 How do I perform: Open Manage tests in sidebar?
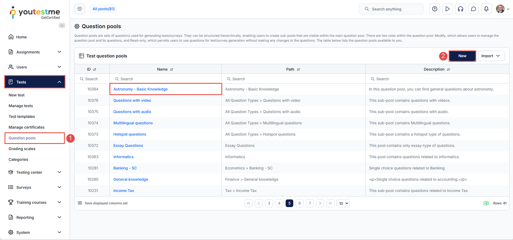pyautogui.click(x=21, y=106)
